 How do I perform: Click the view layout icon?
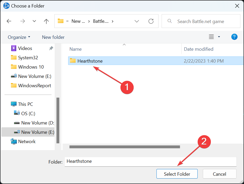tap(211, 37)
